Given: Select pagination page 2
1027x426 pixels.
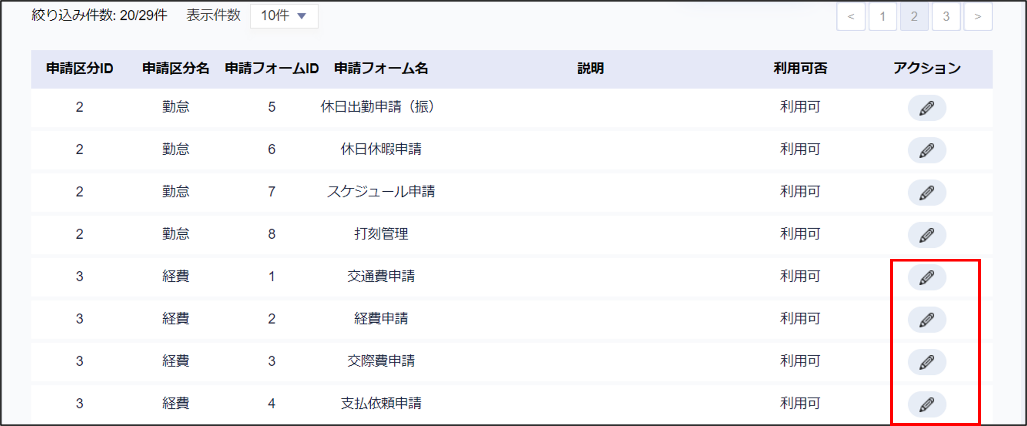Looking at the screenshot, I should pos(914,16).
